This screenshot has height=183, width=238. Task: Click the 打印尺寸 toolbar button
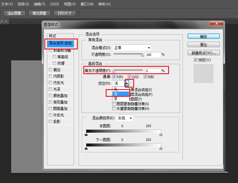65,13
